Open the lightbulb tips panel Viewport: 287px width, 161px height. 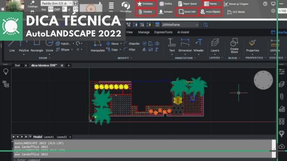(6, 71)
